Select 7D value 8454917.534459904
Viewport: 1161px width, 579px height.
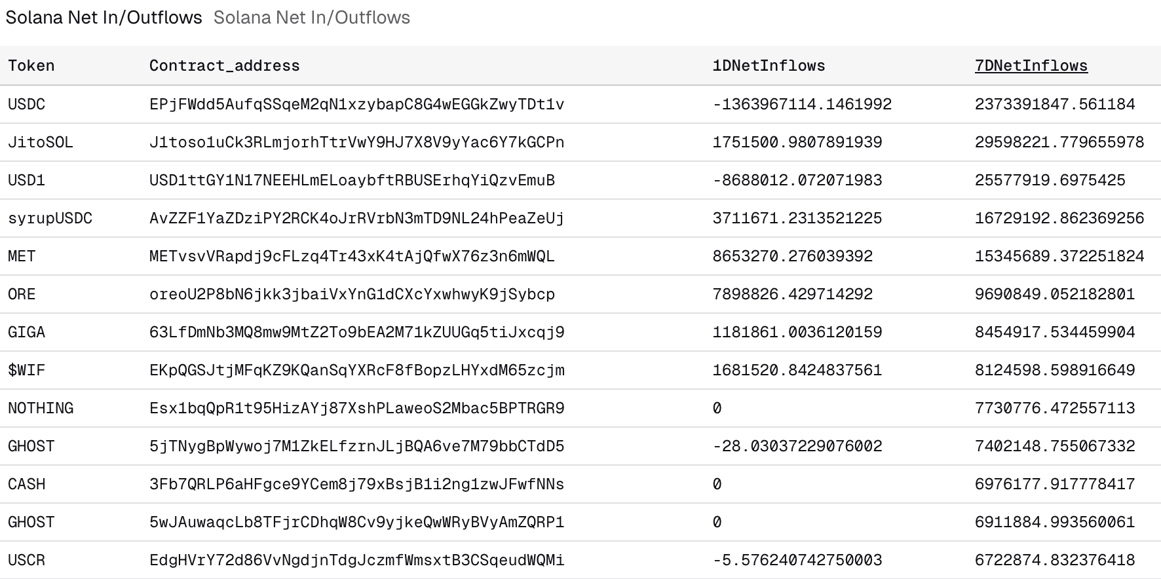pyautogui.click(x=1055, y=332)
